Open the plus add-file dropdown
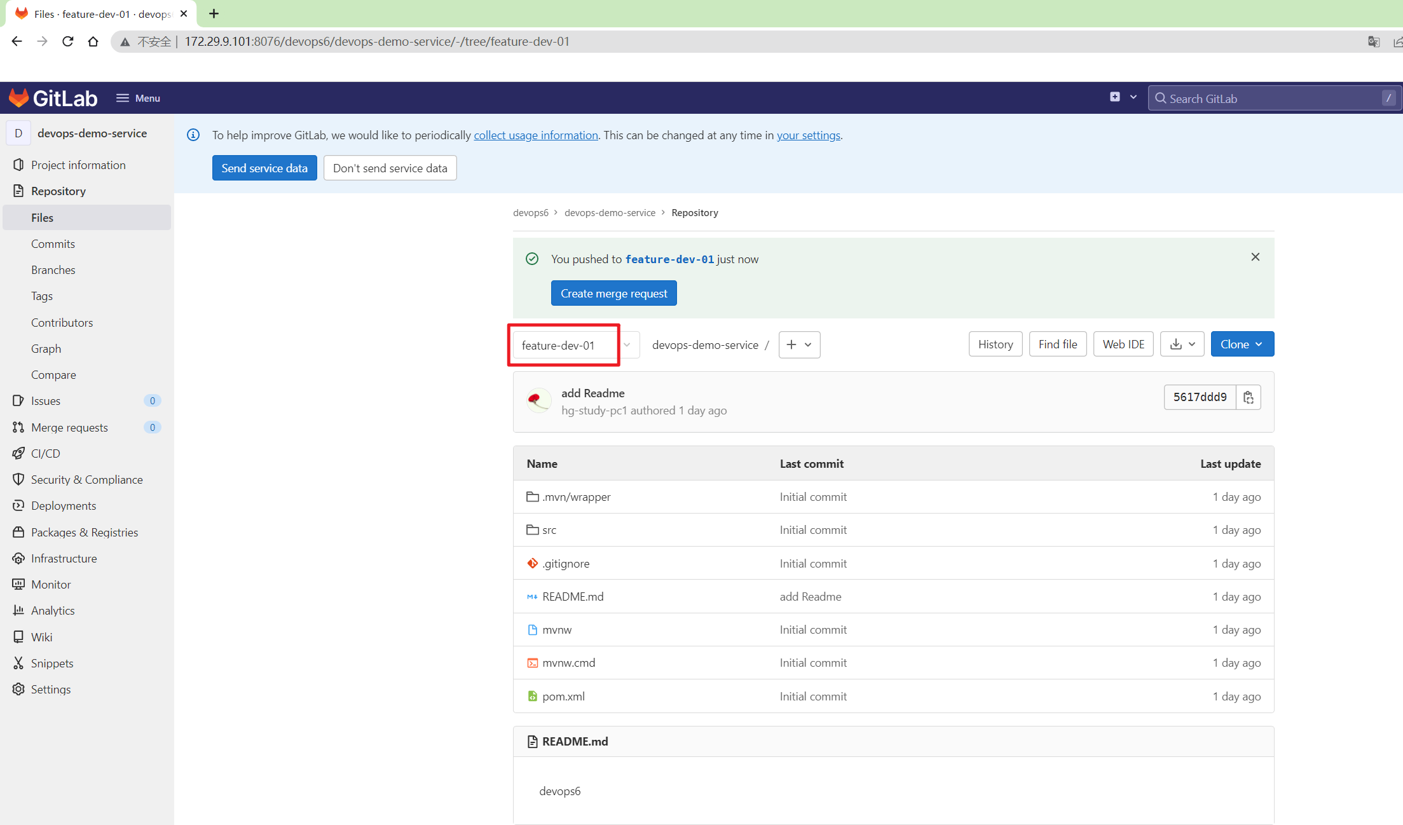Image resolution: width=1403 pixels, height=825 pixels. pos(798,344)
